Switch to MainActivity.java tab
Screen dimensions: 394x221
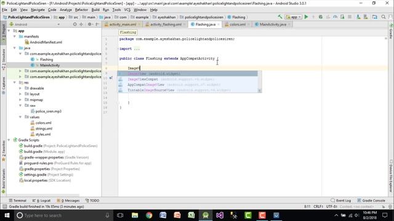(273, 25)
